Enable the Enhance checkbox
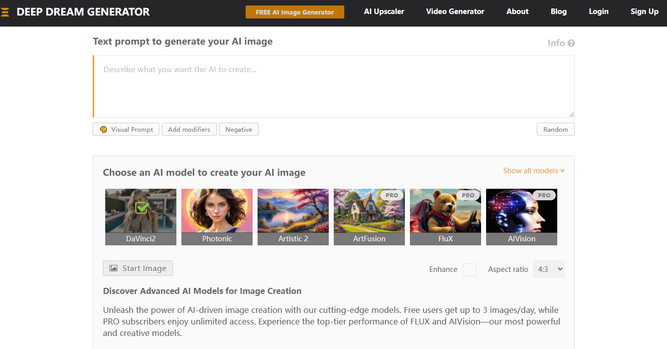This screenshot has height=349, width=667. 470,269
